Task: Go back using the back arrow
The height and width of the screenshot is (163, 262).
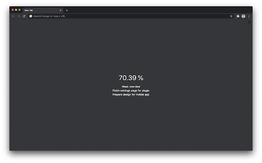Action: 13,16
